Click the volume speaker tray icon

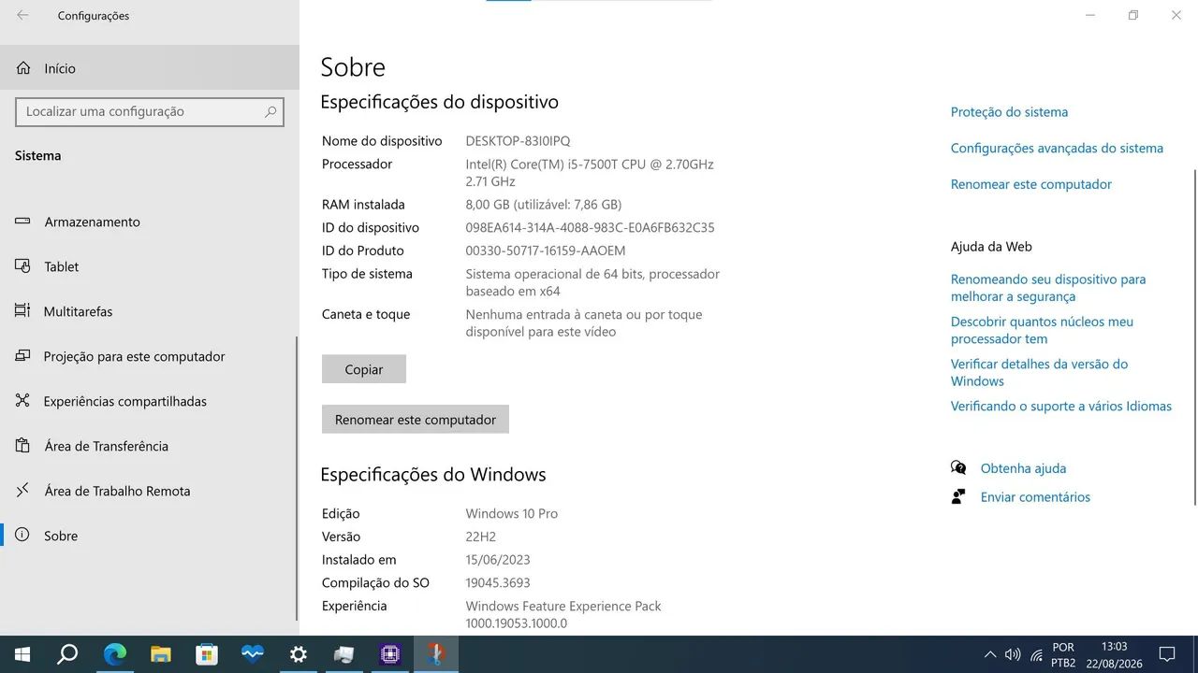(1013, 654)
